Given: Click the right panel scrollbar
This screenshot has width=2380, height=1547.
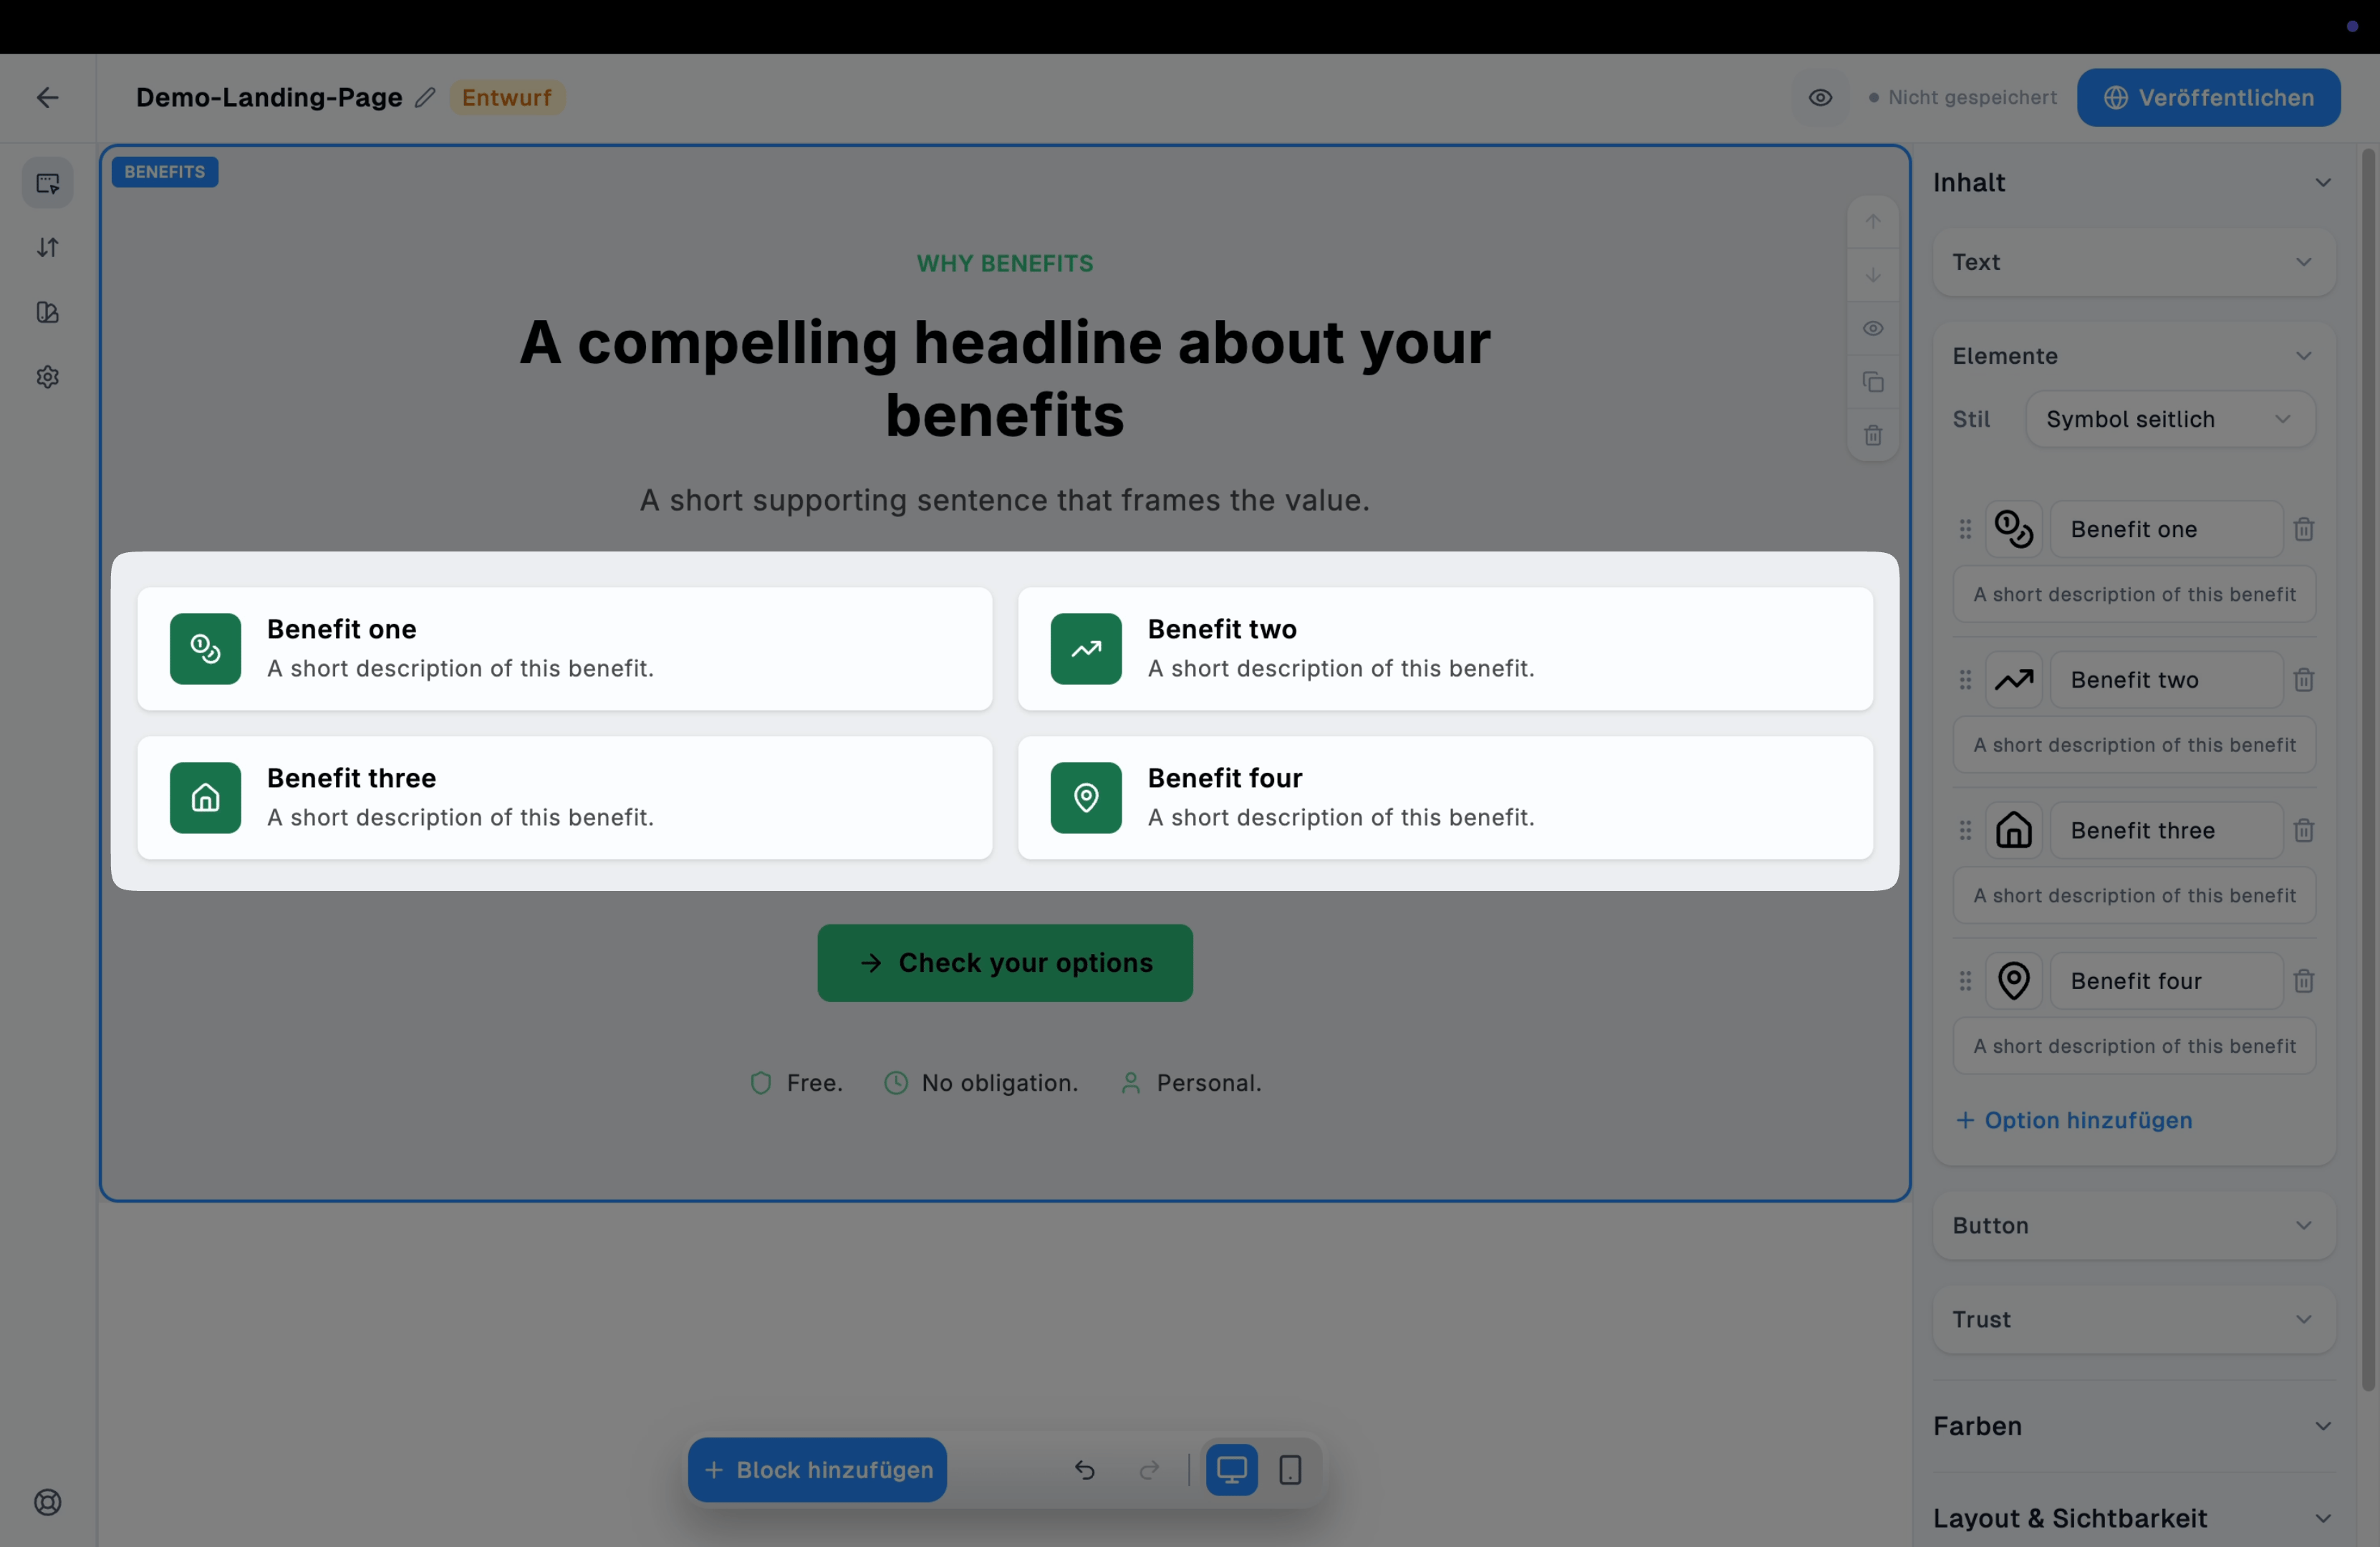Looking at the screenshot, I should pos(2367,770).
